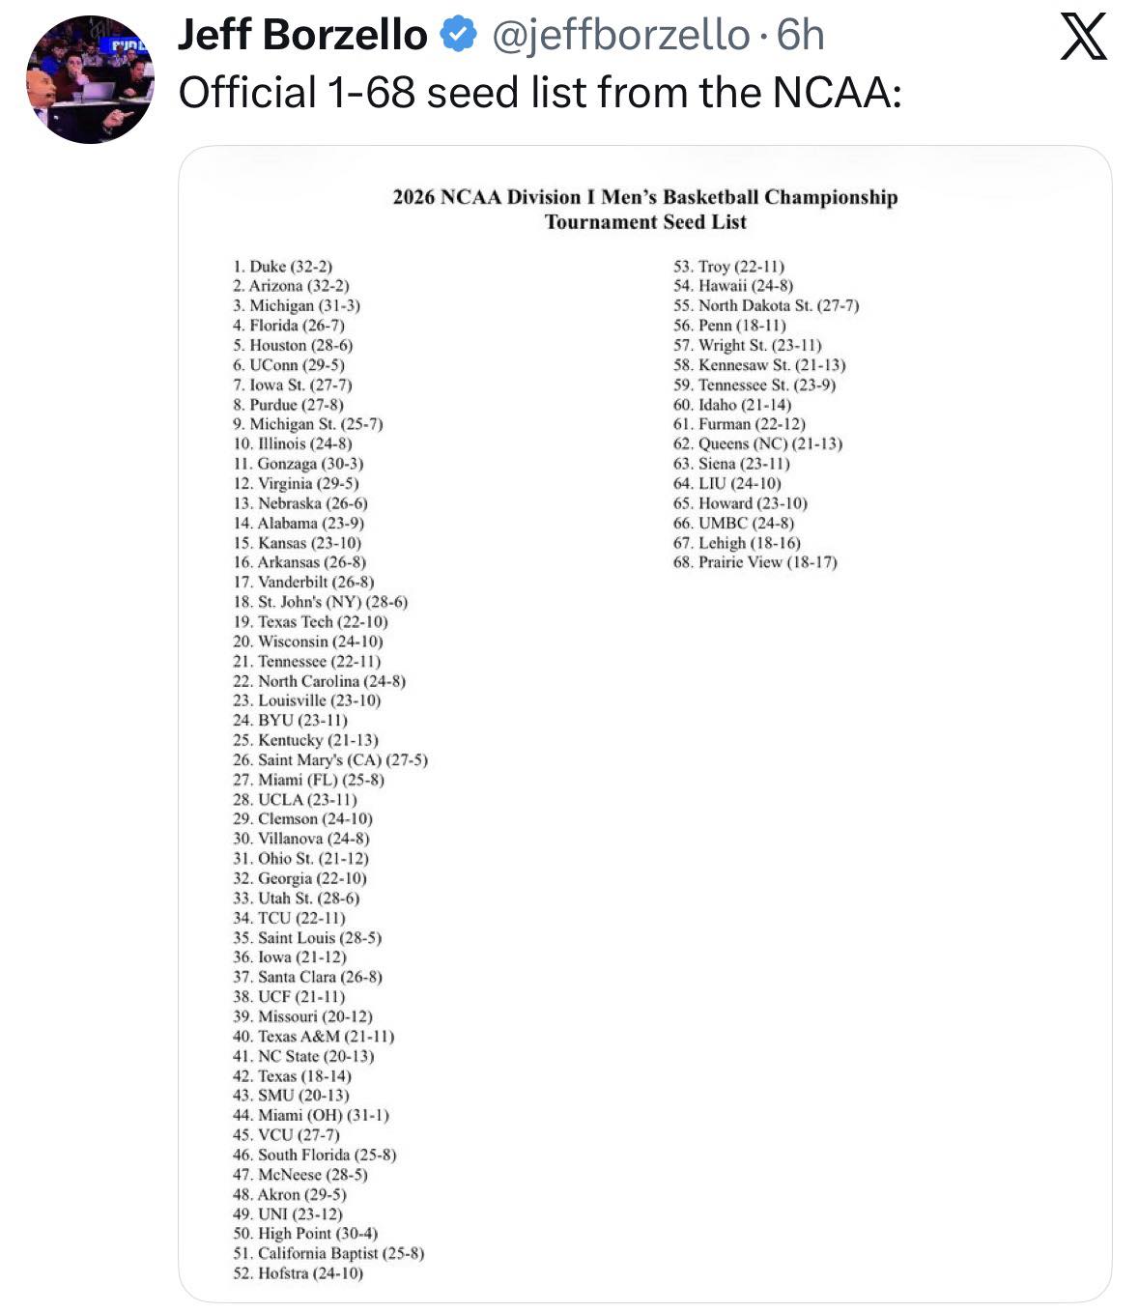Click the St. John's (NY) (28-6) entry
The image size is (1139, 1313).
[x=320, y=602]
